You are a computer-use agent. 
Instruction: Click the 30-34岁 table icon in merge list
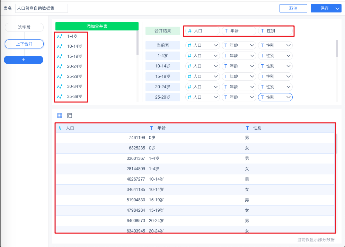60,86
